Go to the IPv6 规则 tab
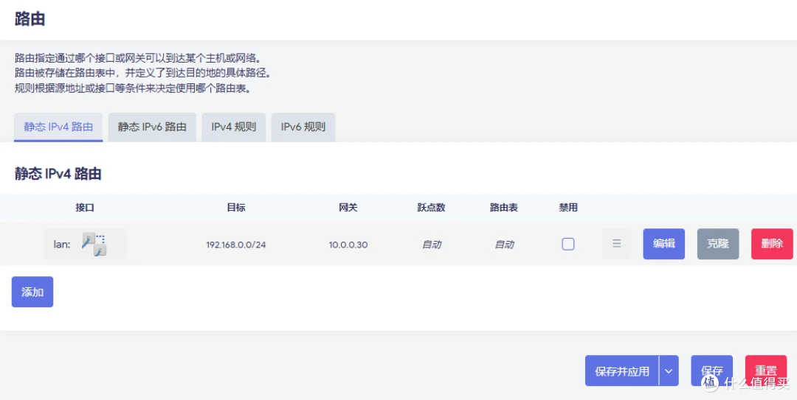Screen dimensions: 797x400 303,127
